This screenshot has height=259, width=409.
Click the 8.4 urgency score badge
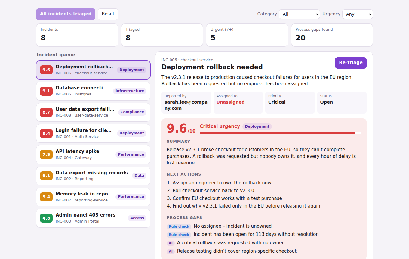click(x=46, y=133)
